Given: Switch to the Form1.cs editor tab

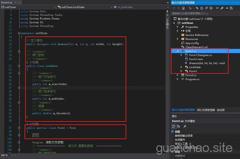Looking at the screenshot, I should tap(7, 2).
